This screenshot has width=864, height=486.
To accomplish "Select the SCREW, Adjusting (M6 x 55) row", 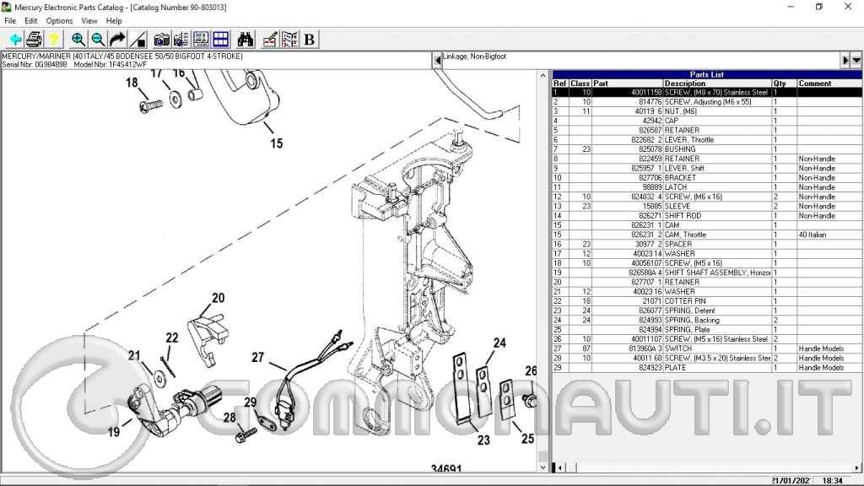I will [707, 102].
